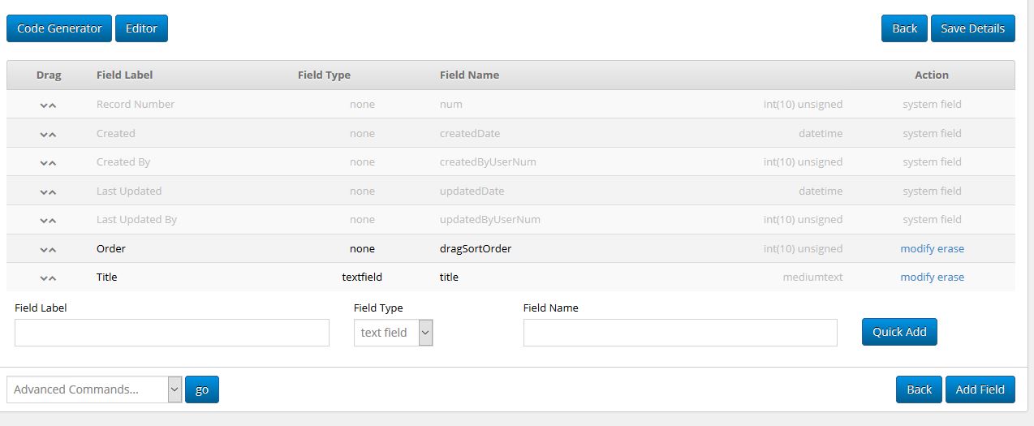
Task: Click drag handle for Created row
Action: coord(48,134)
